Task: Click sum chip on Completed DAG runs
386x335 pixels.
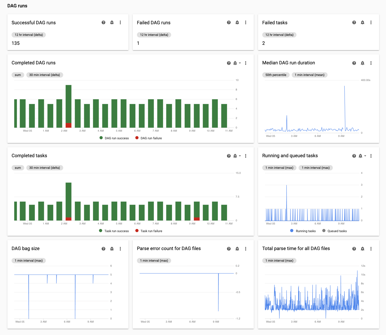Action: [x=18, y=75]
